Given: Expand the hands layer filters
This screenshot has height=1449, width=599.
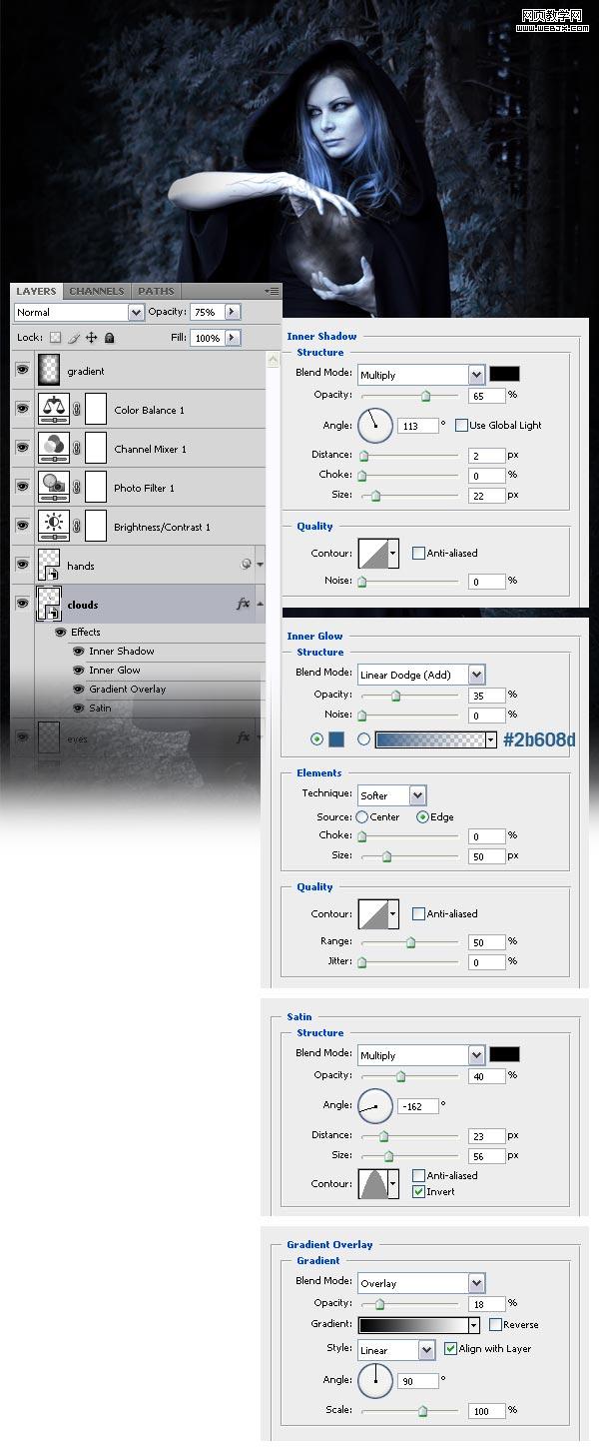Looking at the screenshot, I should [261, 565].
